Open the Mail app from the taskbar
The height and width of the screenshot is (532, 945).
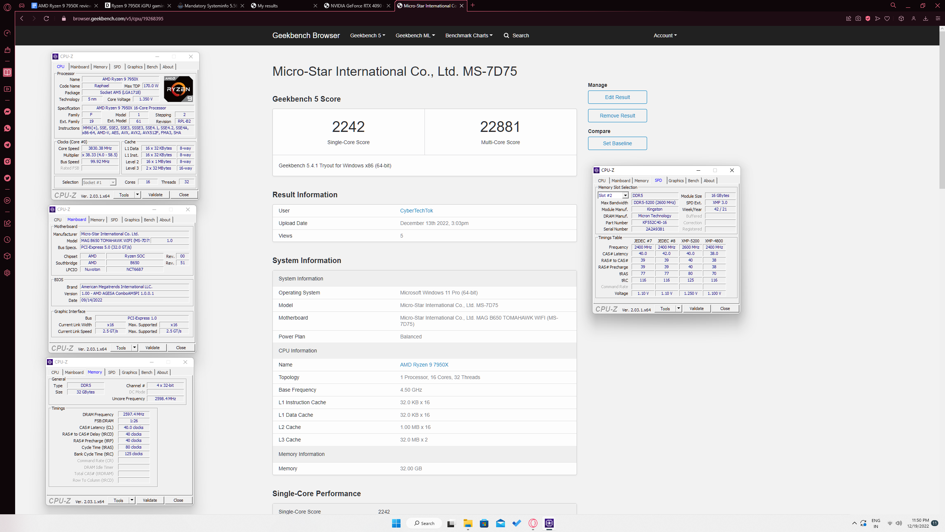tap(501, 523)
